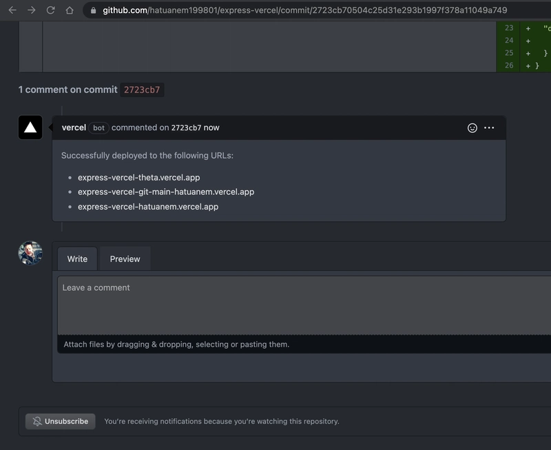View site security lock icon
Image resolution: width=551 pixels, height=450 pixels.
(93, 10)
